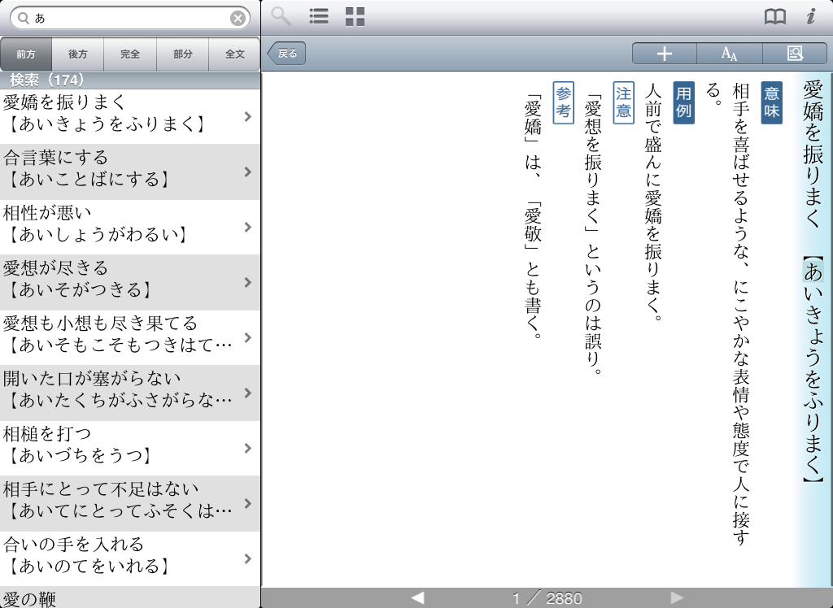
Task: Switch to 全文 full-text search tab
Action: (235, 54)
